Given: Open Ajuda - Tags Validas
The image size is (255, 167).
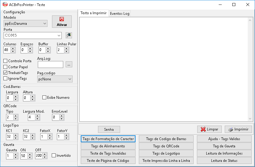Looking at the screenshot, I should pyautogui.click(x=224, y=139).
